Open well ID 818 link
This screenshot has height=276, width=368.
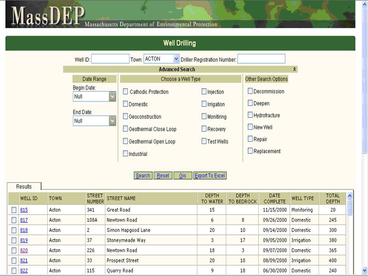[x=24, y=230]
